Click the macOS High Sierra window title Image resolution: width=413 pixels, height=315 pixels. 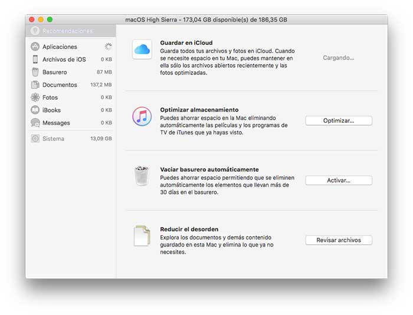206,19
